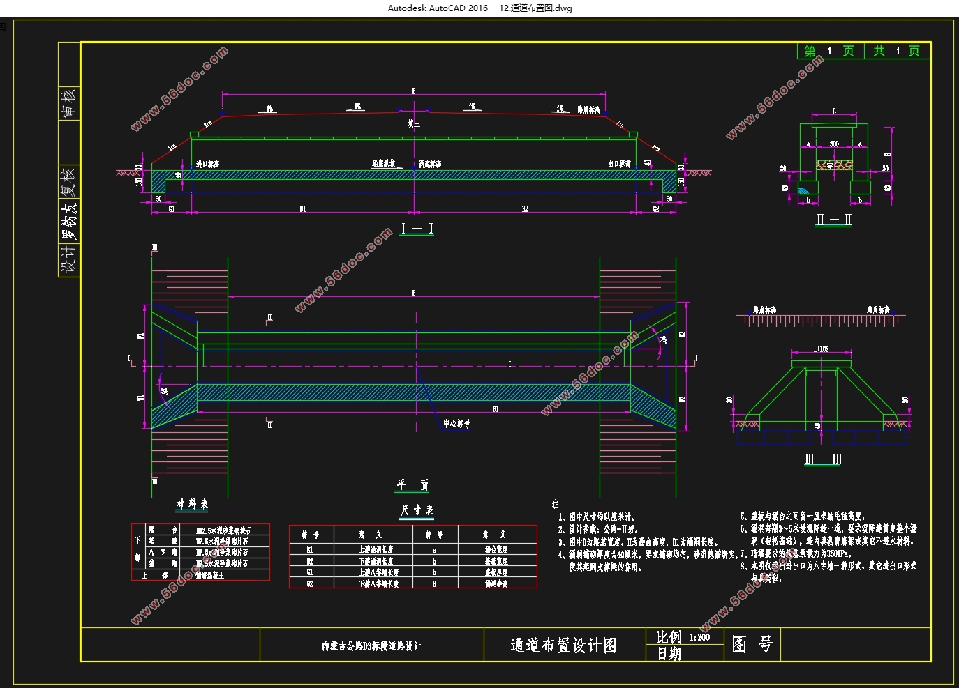Image resolution: width=959 pixels, height=688 pixels.
Task: Click the 中心桩号 annotation in plan view
Action: coord(456,423)
